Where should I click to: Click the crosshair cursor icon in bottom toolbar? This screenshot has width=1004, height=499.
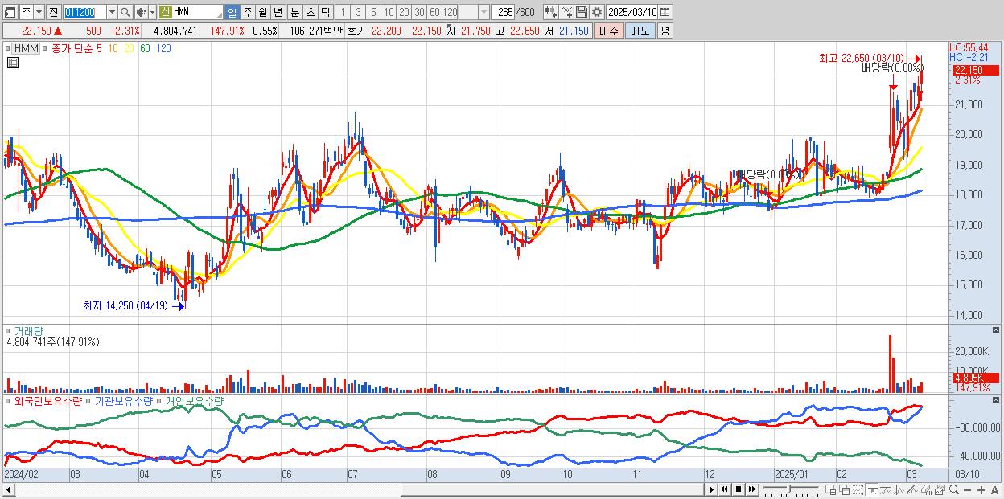(871, 490)
